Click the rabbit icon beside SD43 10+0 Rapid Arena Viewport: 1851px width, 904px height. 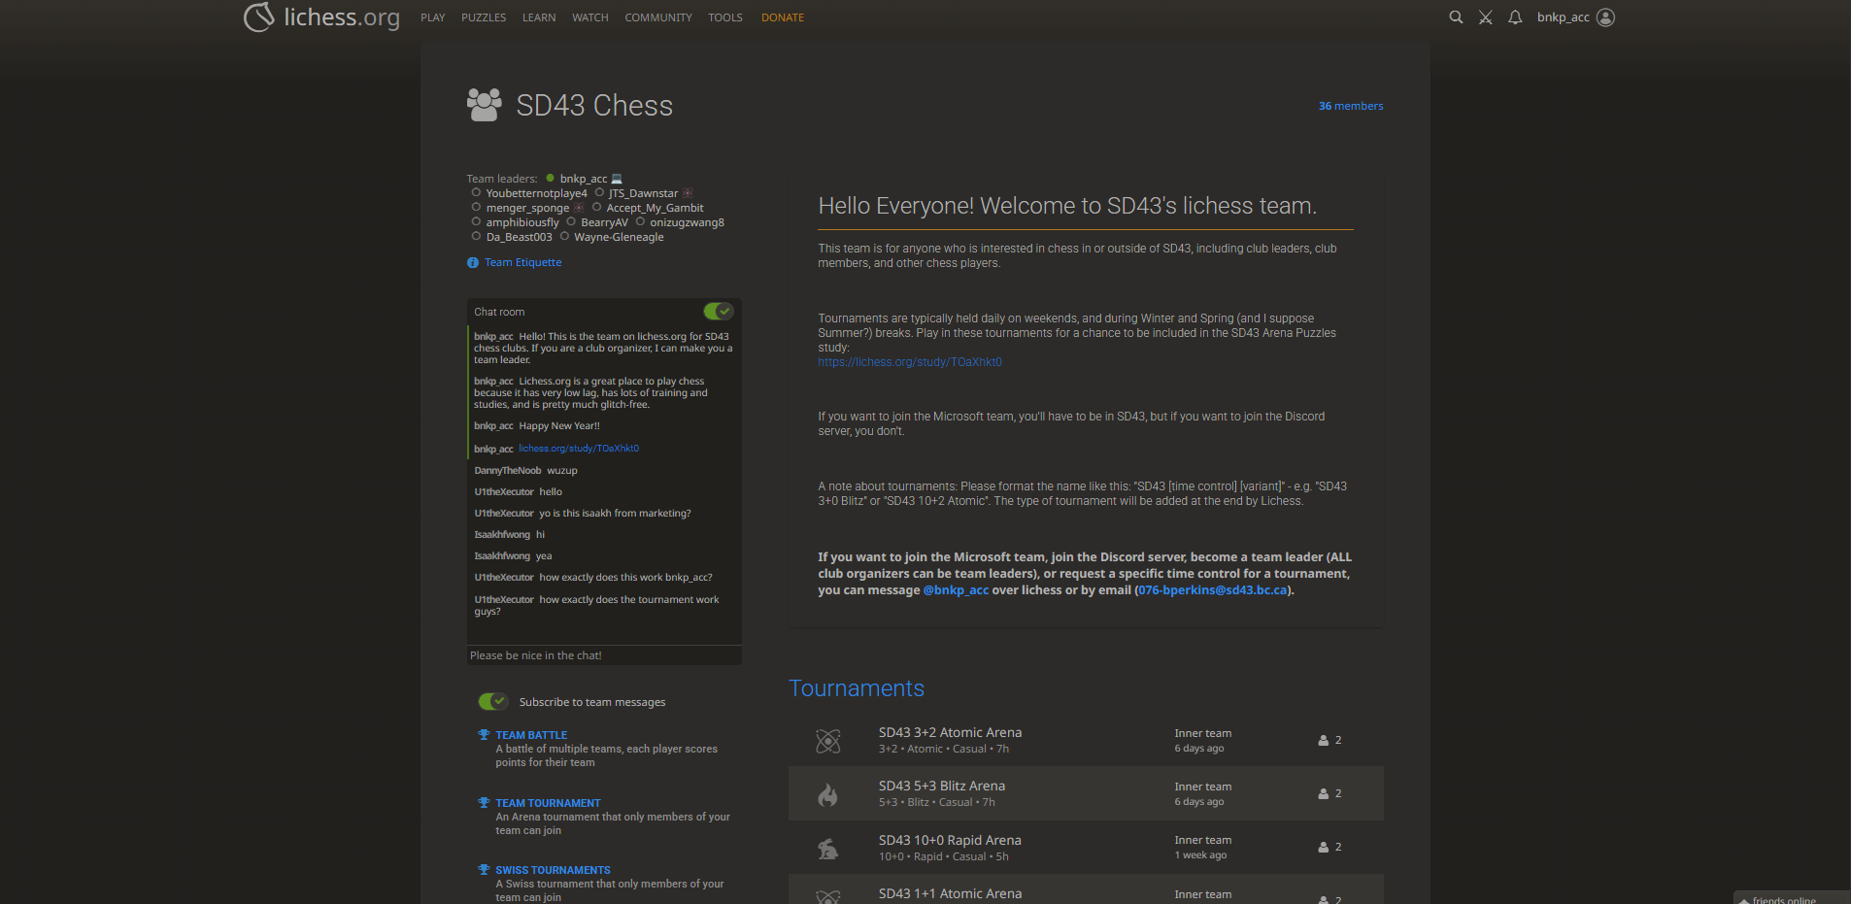[x=827, y=847]
